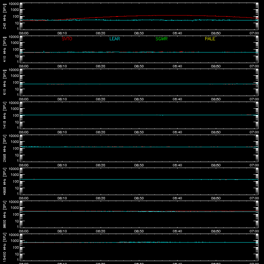
Task: Click the 1000 tick label on 15400 MHz panel
Action: coord(15,241)
